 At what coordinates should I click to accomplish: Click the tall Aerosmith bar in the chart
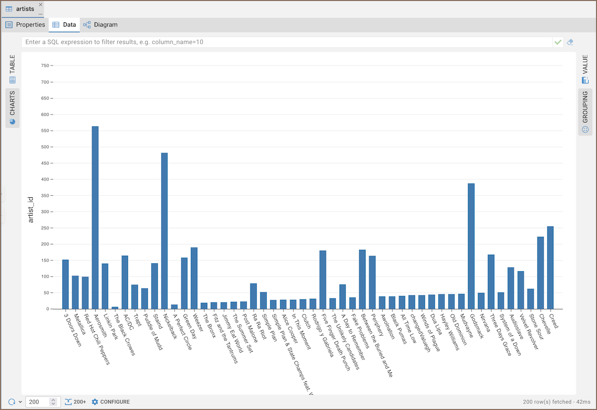tap(95, 217)
